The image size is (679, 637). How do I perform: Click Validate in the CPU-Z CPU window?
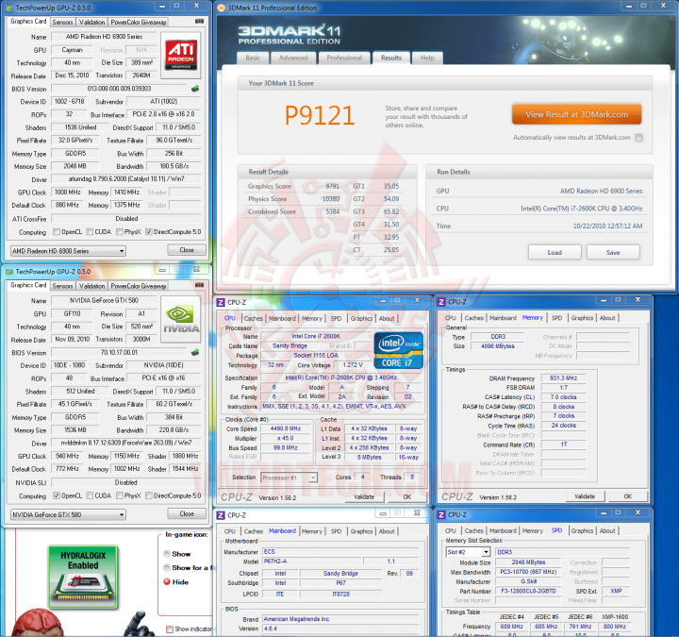tap(364, 496)
